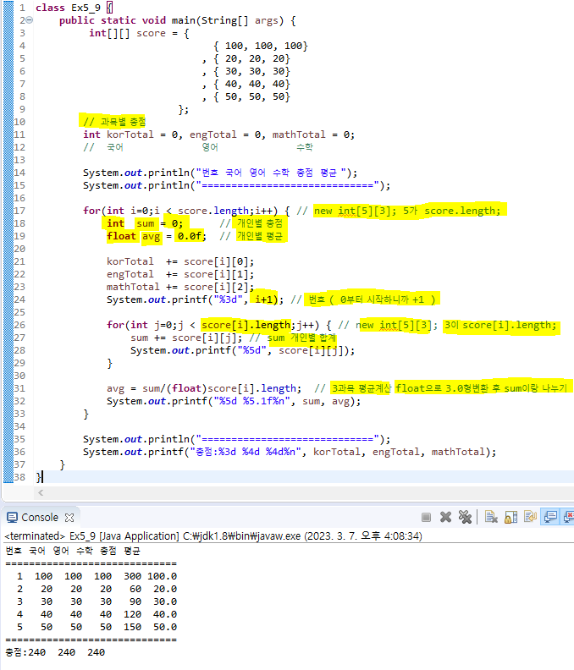Click 'float avg' declaration on line 19
574x670 pixels.
click(134, 236)
